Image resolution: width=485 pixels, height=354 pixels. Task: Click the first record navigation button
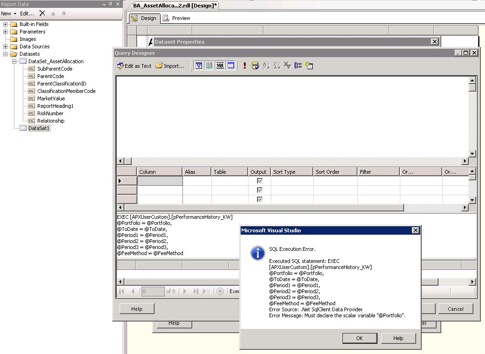(121, 291)
